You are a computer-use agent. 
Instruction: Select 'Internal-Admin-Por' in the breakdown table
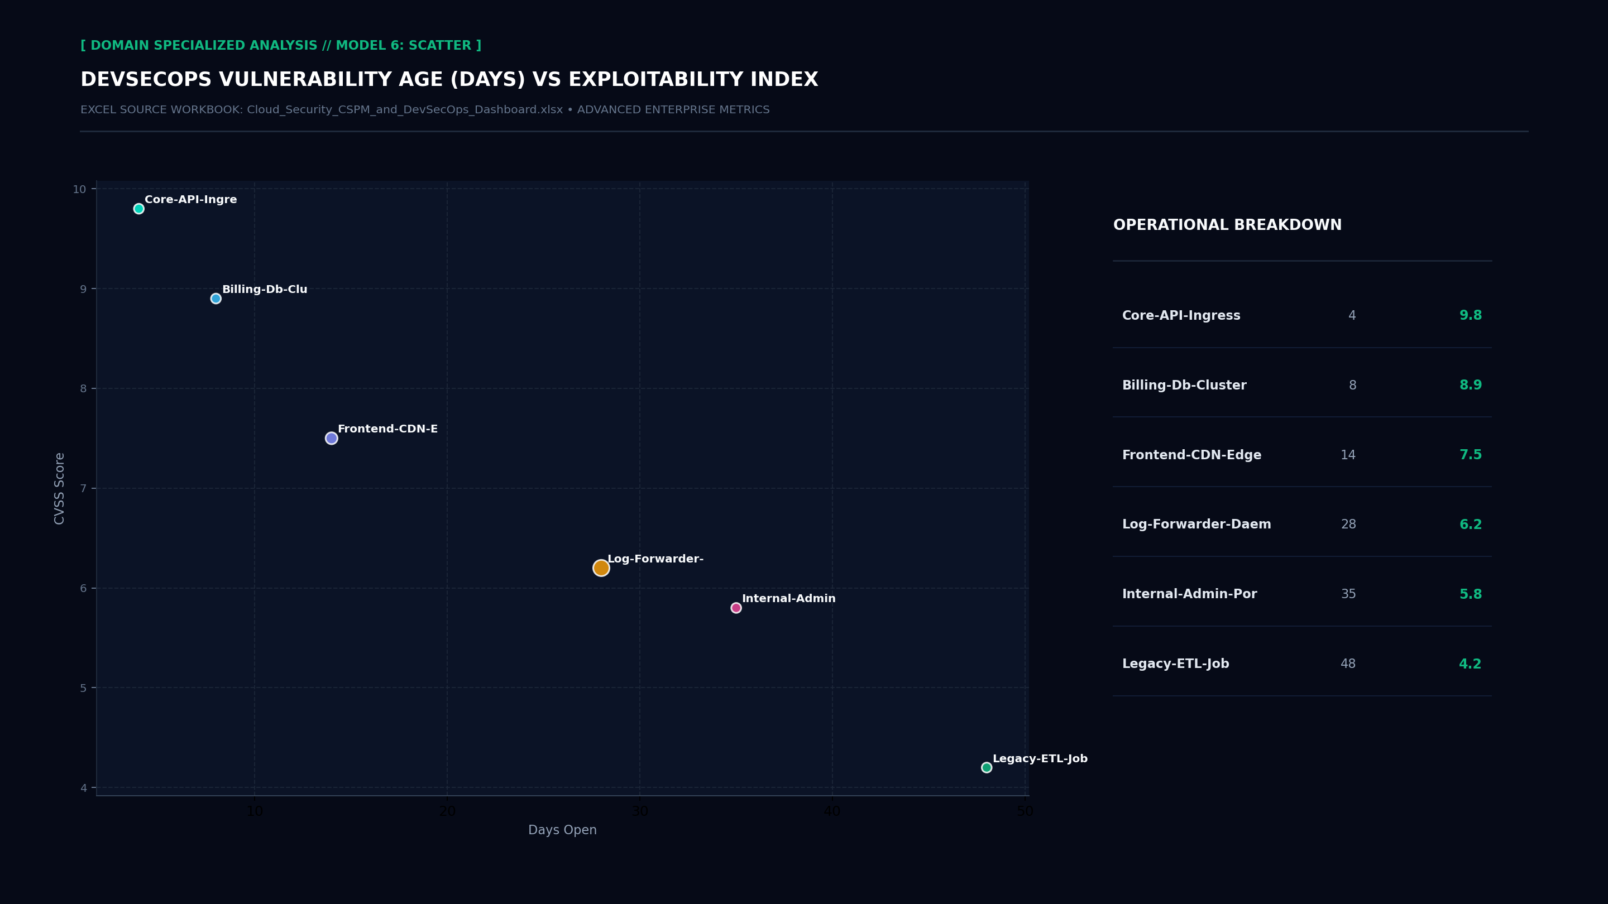pos(1190,594)
